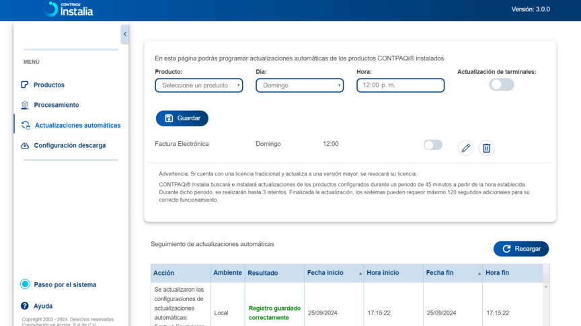The width and height of the screenshot is (581, 326).
Task: Click the CONTPAQi Instalia logo
Action: (x=68, y=9)
